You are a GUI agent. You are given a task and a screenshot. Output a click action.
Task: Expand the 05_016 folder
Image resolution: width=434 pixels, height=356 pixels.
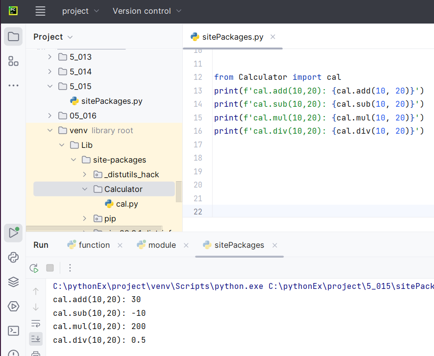(x=50, y=116)
